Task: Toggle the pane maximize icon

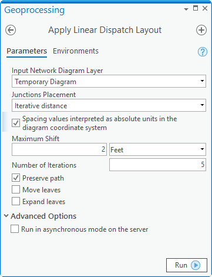Action: coord(196,8)
